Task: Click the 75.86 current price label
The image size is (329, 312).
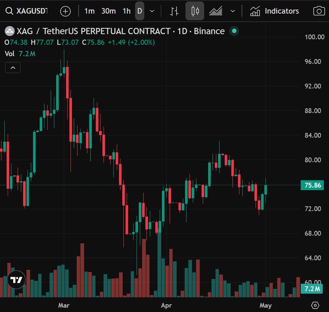Action: point(312,185)
